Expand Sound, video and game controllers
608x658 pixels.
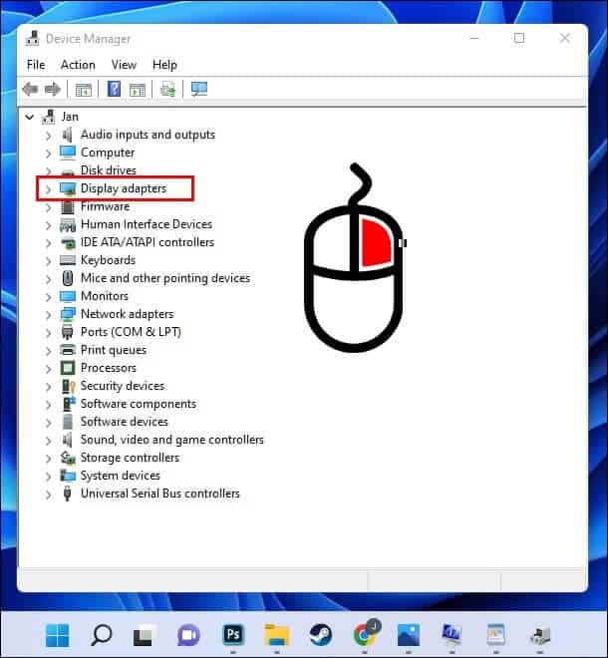pyautogui.click(x=48, y=441)
